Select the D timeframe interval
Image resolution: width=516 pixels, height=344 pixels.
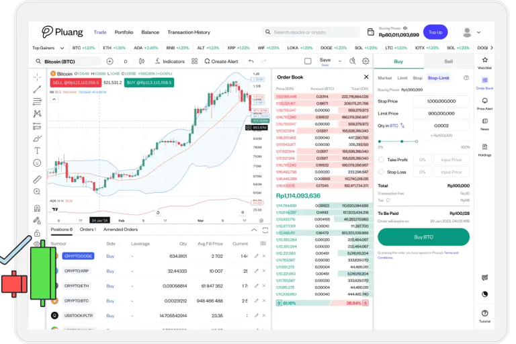(126, 61)
